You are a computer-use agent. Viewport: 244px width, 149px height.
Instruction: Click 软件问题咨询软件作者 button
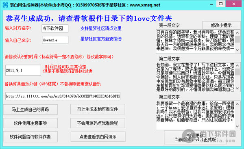tap(30, 137)
